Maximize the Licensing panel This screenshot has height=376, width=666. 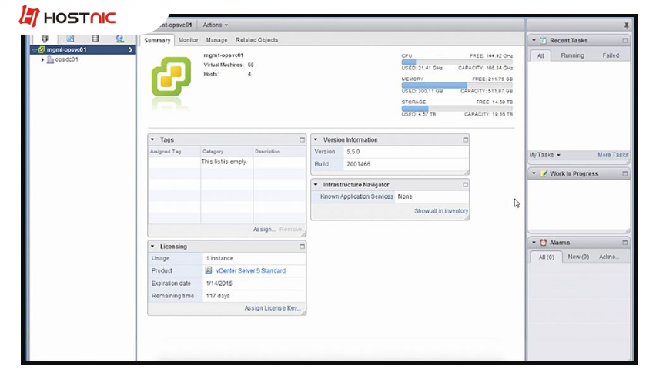[x=302, y=247]
